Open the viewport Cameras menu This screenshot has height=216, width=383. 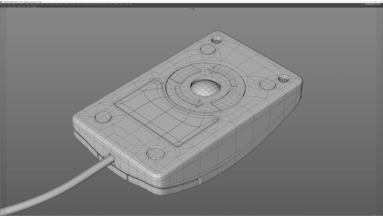point(9,7)
